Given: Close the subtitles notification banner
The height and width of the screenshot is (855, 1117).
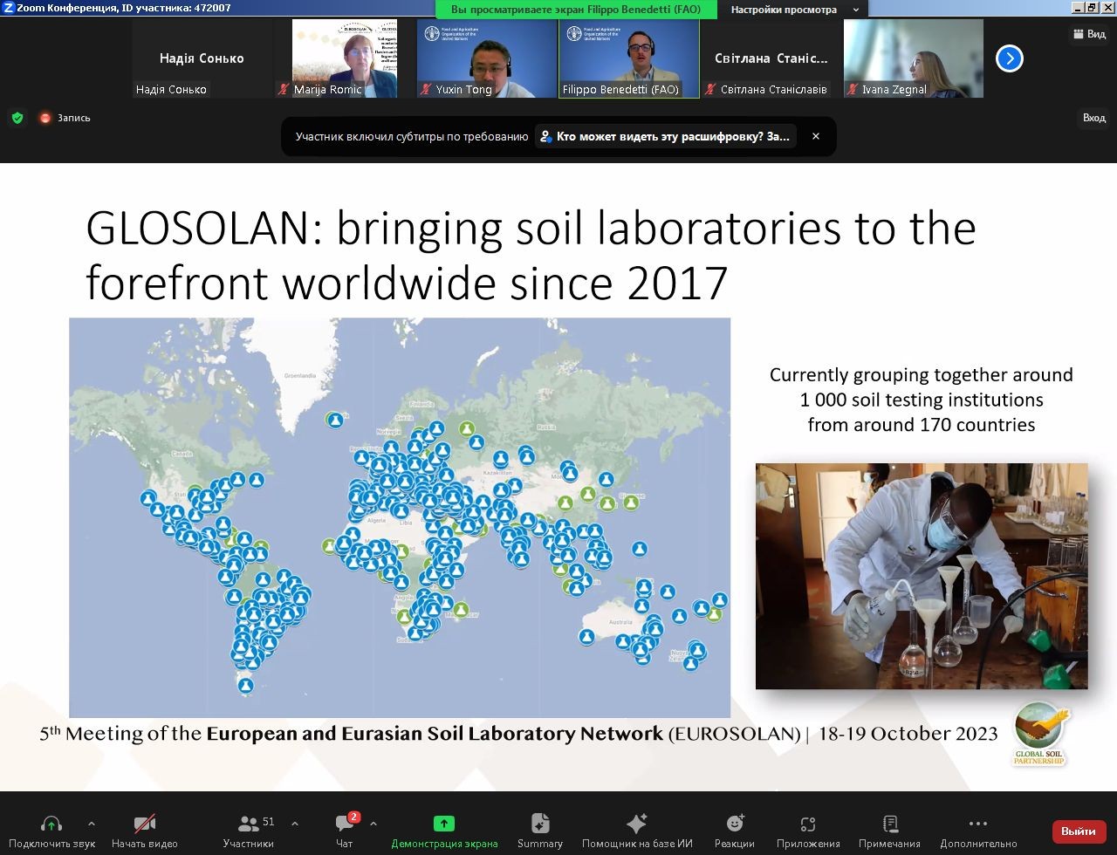Looking at the screenshot, I should 816,136.
